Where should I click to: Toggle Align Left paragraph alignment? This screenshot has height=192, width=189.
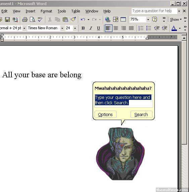click(108, 28)
